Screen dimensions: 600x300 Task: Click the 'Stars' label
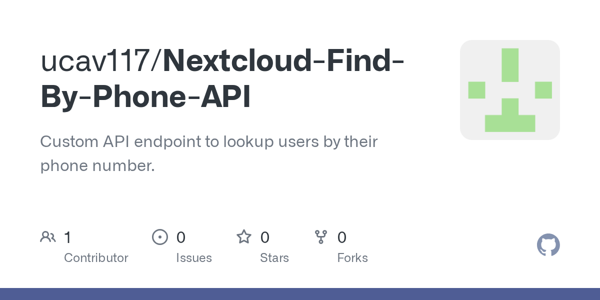[x=274, y=258]
